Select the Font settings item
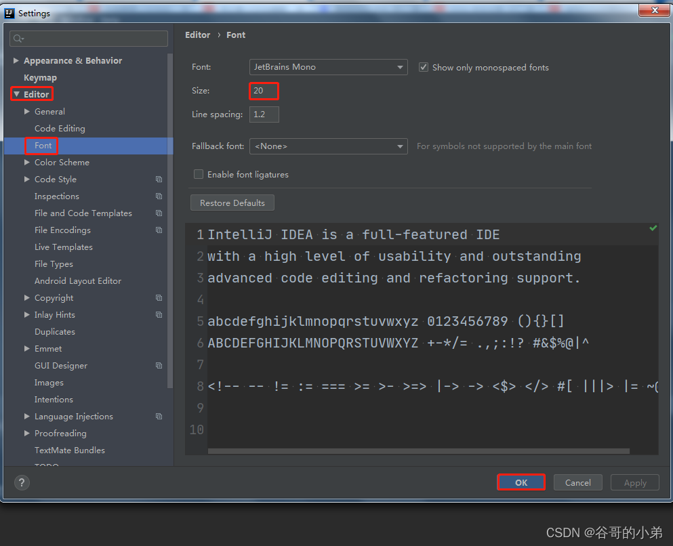This screenshot has width=673, height=546. [43, 146]
